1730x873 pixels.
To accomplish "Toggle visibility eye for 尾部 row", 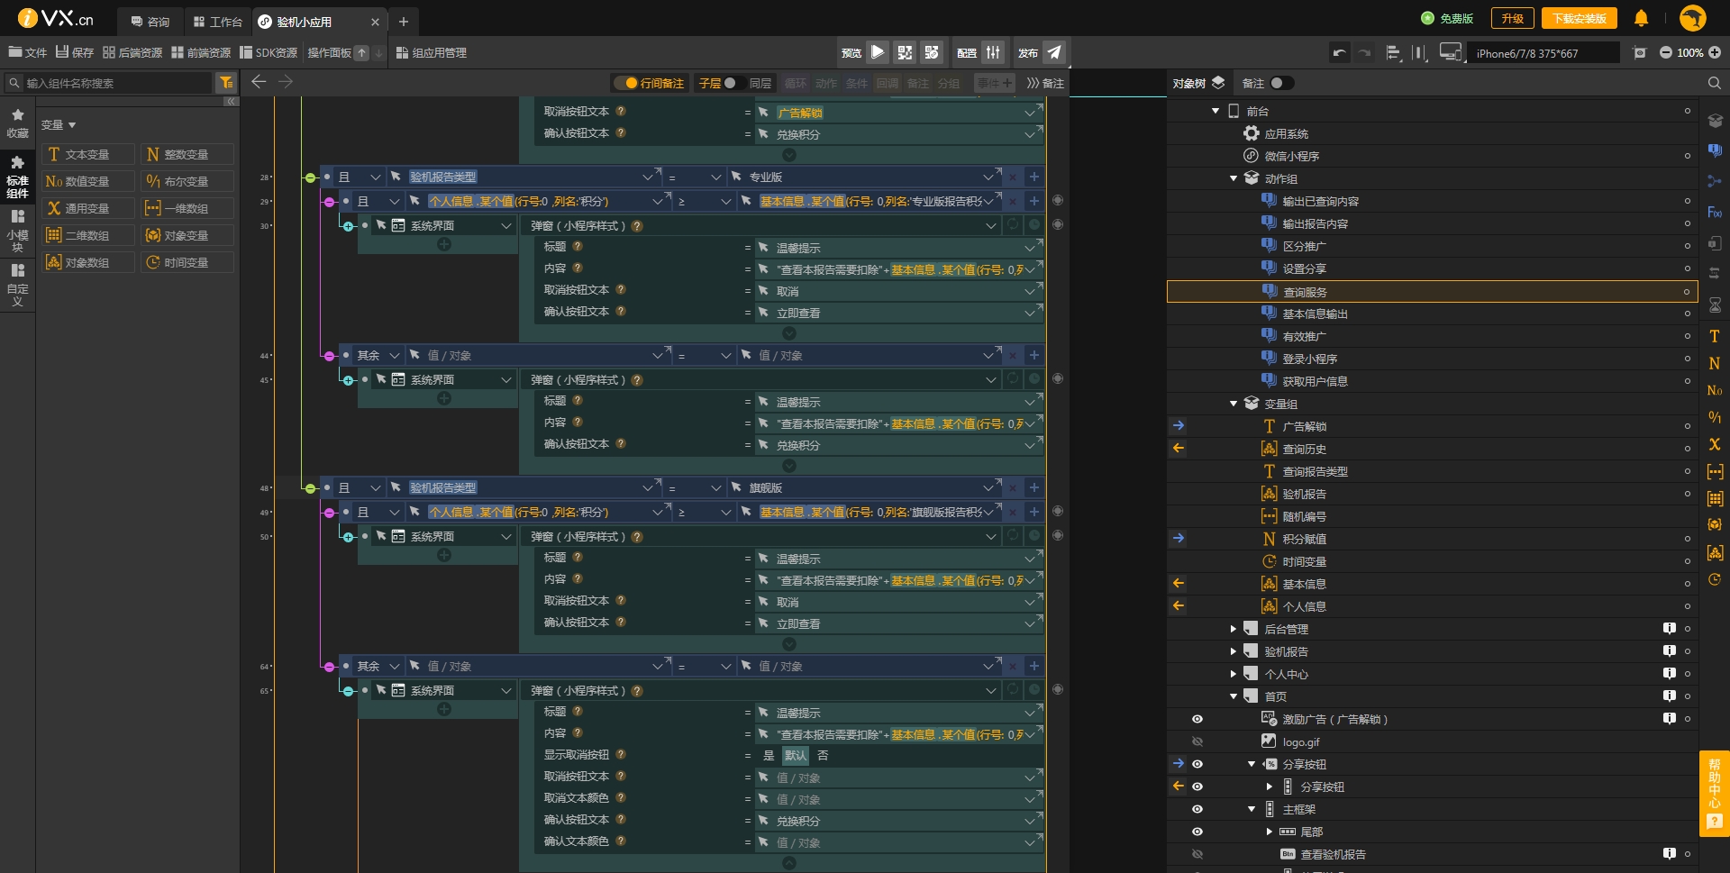I will pos(1197,832).
